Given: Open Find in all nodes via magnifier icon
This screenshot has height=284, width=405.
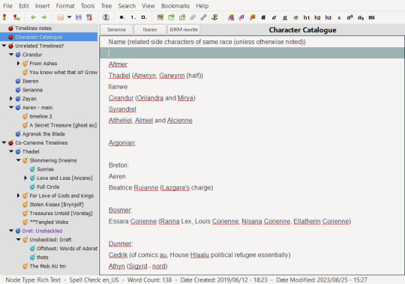Looking at the screenshot, I should click(x=106, y=17).
